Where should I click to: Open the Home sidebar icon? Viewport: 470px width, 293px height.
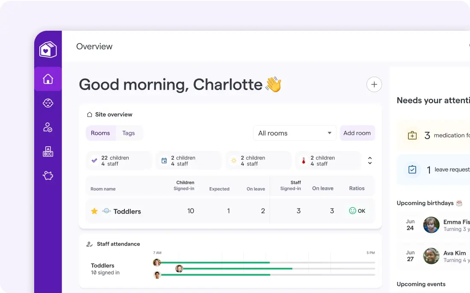click(x=48, y=79)
